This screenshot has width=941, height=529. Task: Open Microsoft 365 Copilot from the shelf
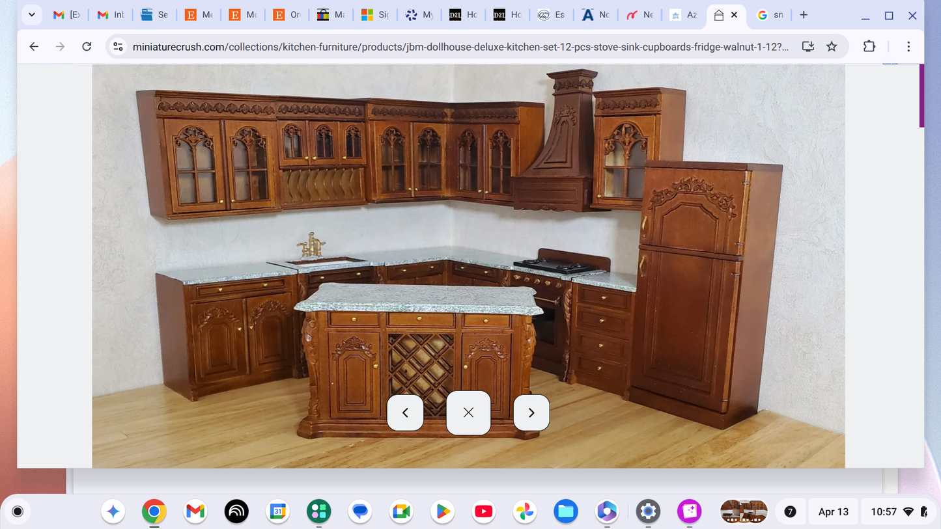coord(607,511)
